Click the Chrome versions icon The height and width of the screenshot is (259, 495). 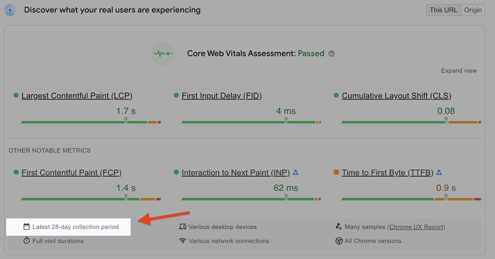click(339, 241)
